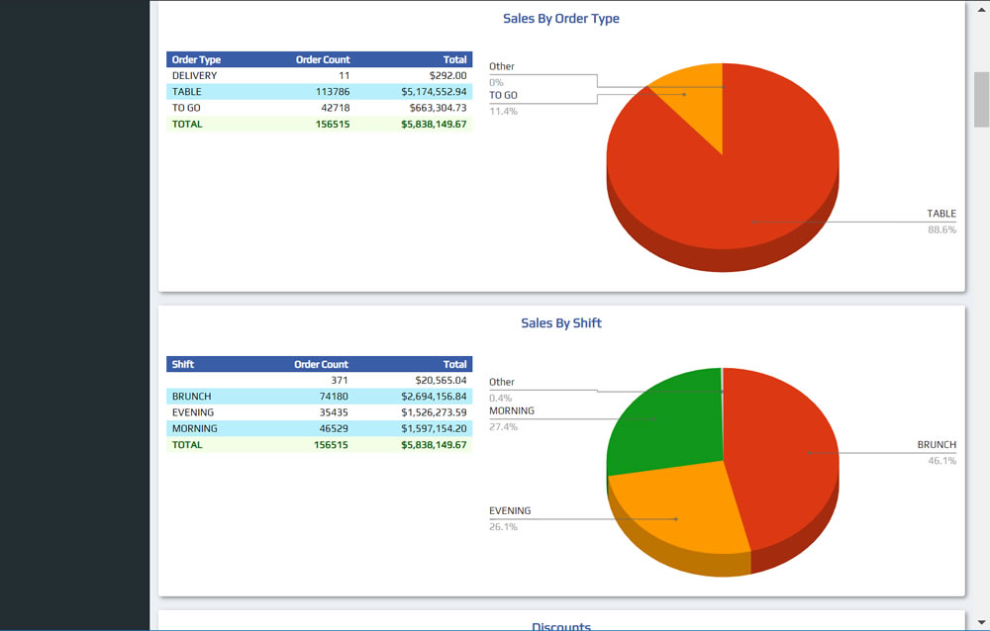Click the total $1,526,273.59
Screen dimensions: 990x631
click(434, 412)
